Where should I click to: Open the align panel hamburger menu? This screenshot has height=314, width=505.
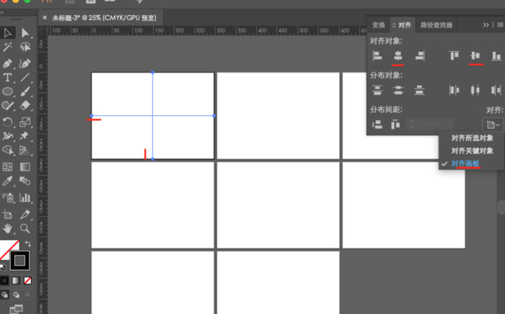coord(500,24)
